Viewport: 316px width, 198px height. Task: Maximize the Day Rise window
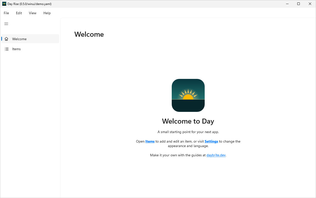click(299, 4)
